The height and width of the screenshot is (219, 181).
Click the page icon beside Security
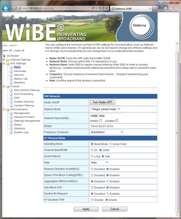pos(11,75)
